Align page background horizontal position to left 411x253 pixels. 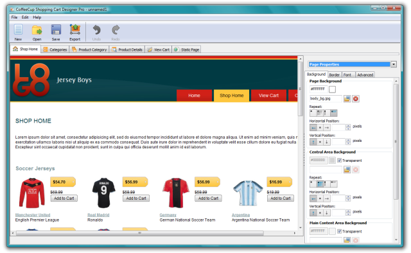(x=313, y=128)
